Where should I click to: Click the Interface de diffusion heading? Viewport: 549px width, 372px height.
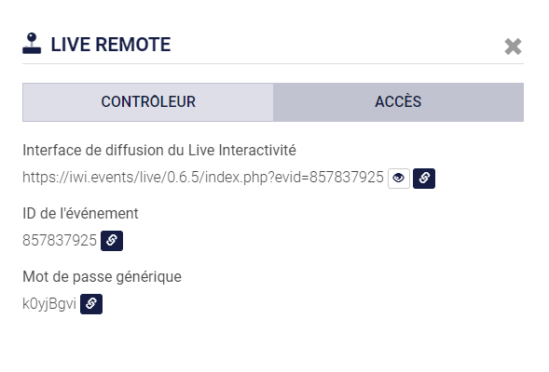point(159,151)
